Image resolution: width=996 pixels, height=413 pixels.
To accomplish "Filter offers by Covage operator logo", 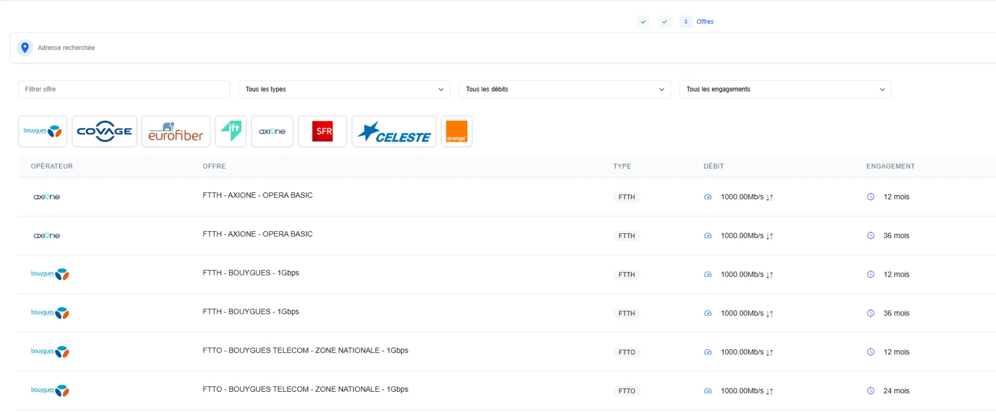I will (104, 131).
